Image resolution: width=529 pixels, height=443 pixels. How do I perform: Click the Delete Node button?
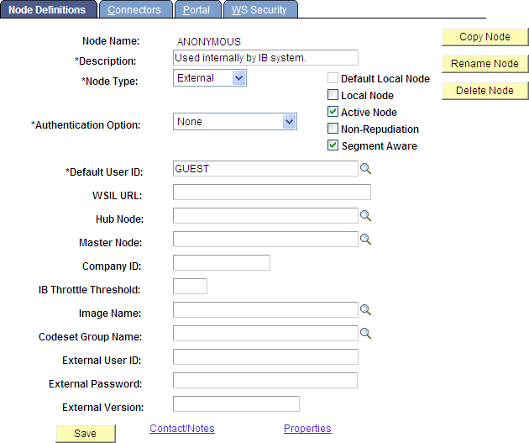point(484,91)
